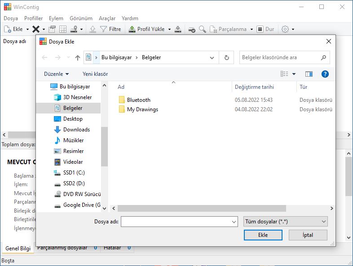The height and width of the screenshot is (266, 353).
Task: Click the İptal button
Action: tap(308, 235)
